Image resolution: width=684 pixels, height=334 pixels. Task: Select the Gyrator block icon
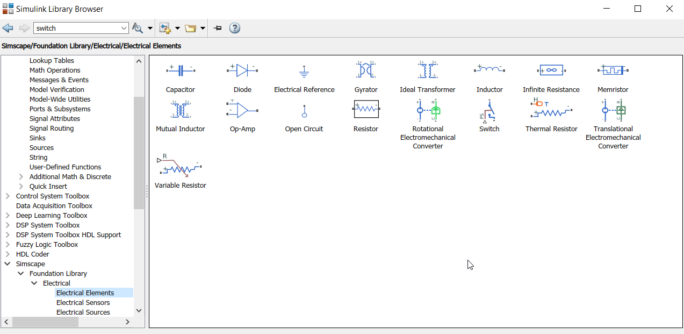point(366,70)
